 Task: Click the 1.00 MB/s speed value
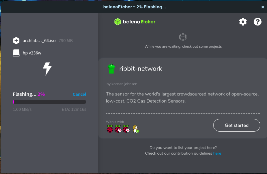coord(22,109)
